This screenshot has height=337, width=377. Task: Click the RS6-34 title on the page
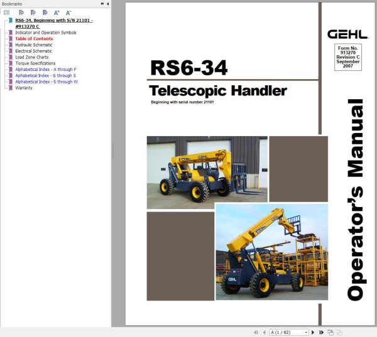coord(188,68)
